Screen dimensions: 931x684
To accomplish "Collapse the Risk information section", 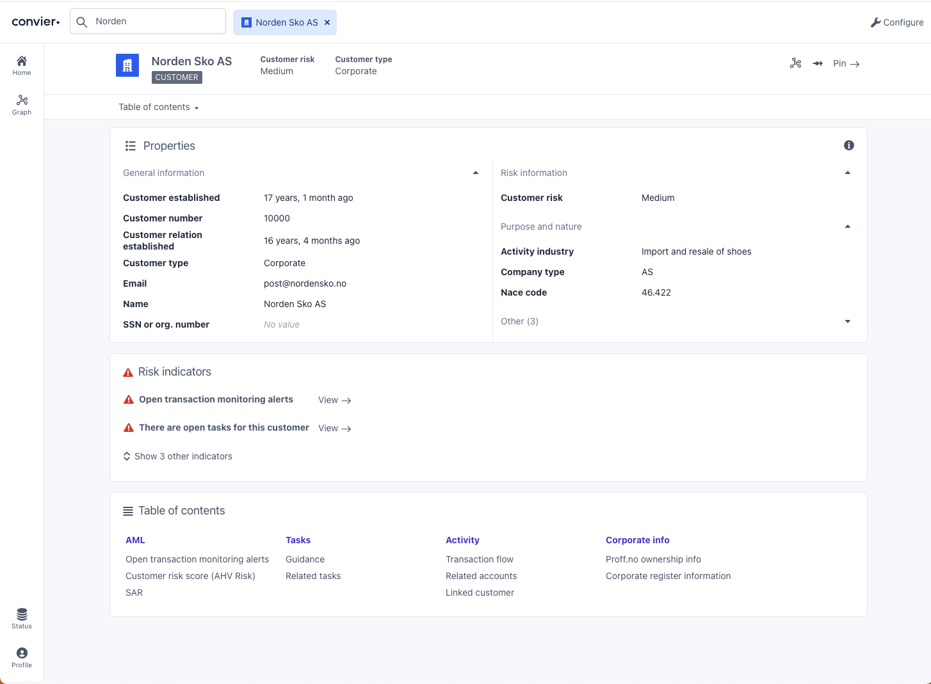I will (x=848, y=173).
